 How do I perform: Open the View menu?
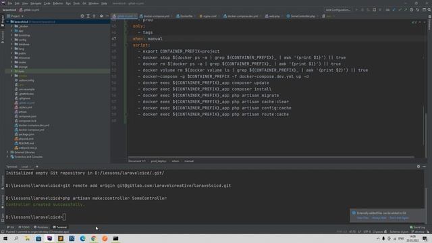(x=25, y=3)
